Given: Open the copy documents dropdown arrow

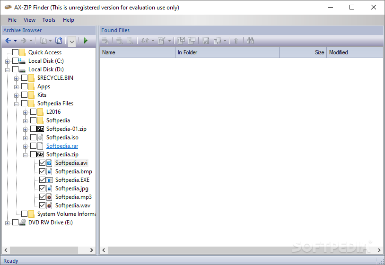Looking at the screenshot, I should pyautogui.click(x=225, y=41).
